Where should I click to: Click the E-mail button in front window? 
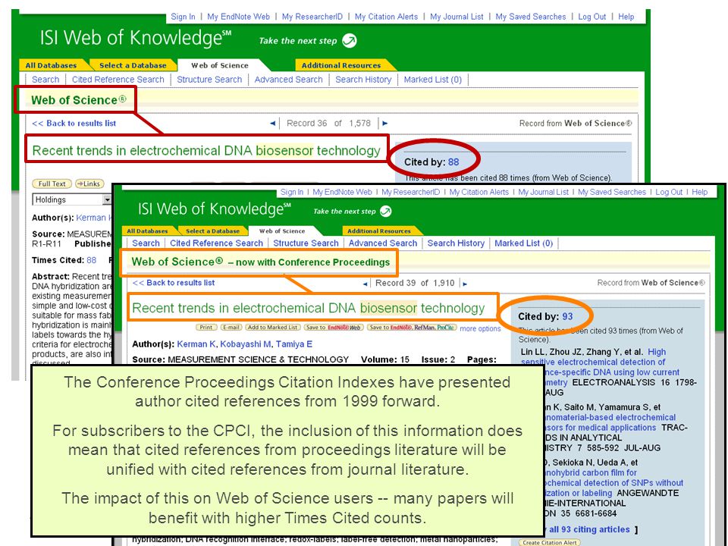coord(231,328)
